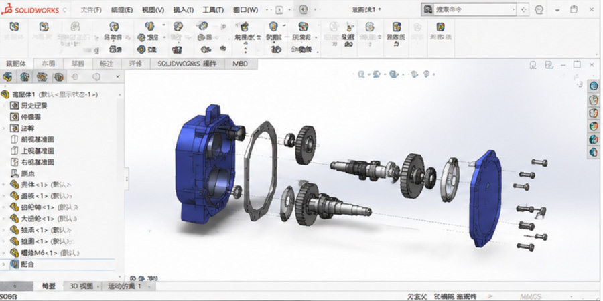Select the 标注 ribbon tab
This screenshot has width=603, height=301.
(x=107, y=64)
